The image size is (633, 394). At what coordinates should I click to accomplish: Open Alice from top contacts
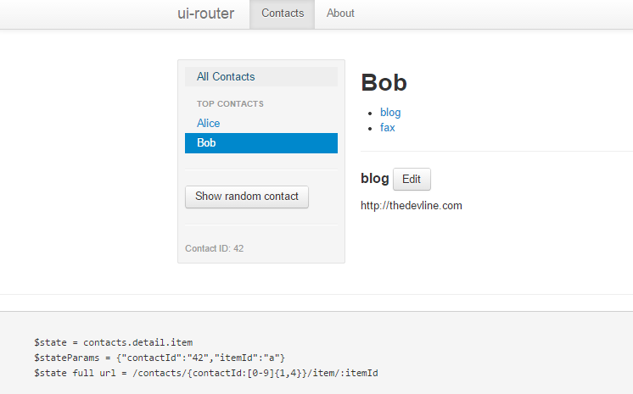click(208, 124)
